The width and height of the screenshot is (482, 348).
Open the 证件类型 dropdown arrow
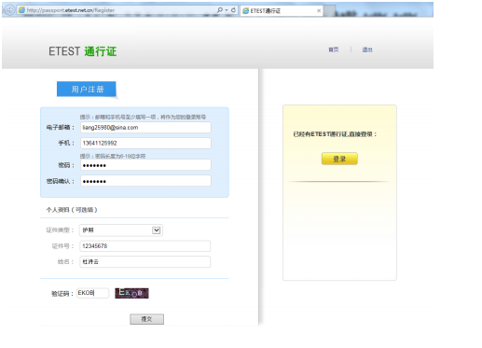point(156,230)
